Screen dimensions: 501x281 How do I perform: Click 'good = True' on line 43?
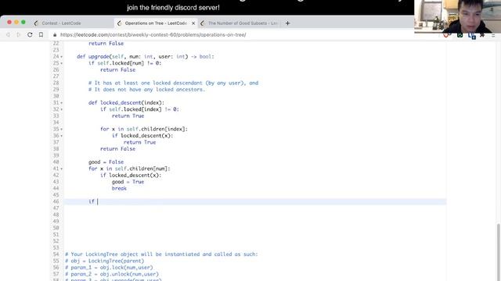tap(128, 182)
